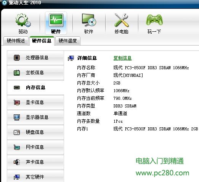This screenshot has height=182, width=199.
Task: Click the hard disk icon for 硬盘信息
Action: 17,132
